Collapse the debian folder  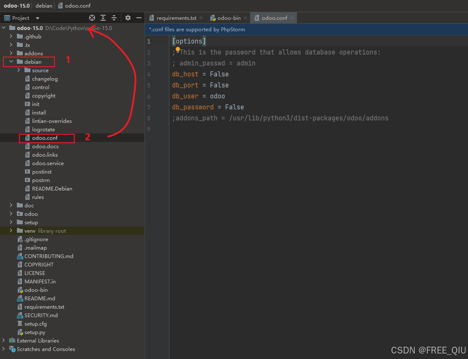coord(11,62)
